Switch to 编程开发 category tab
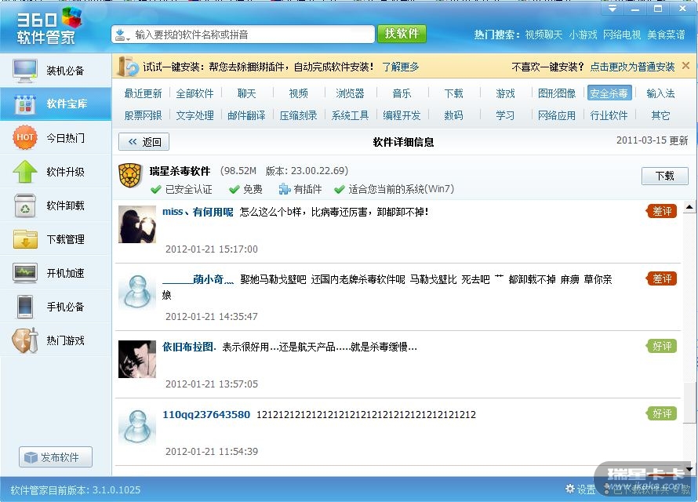Viewport: 698px width, 502px height. [402, 116]
